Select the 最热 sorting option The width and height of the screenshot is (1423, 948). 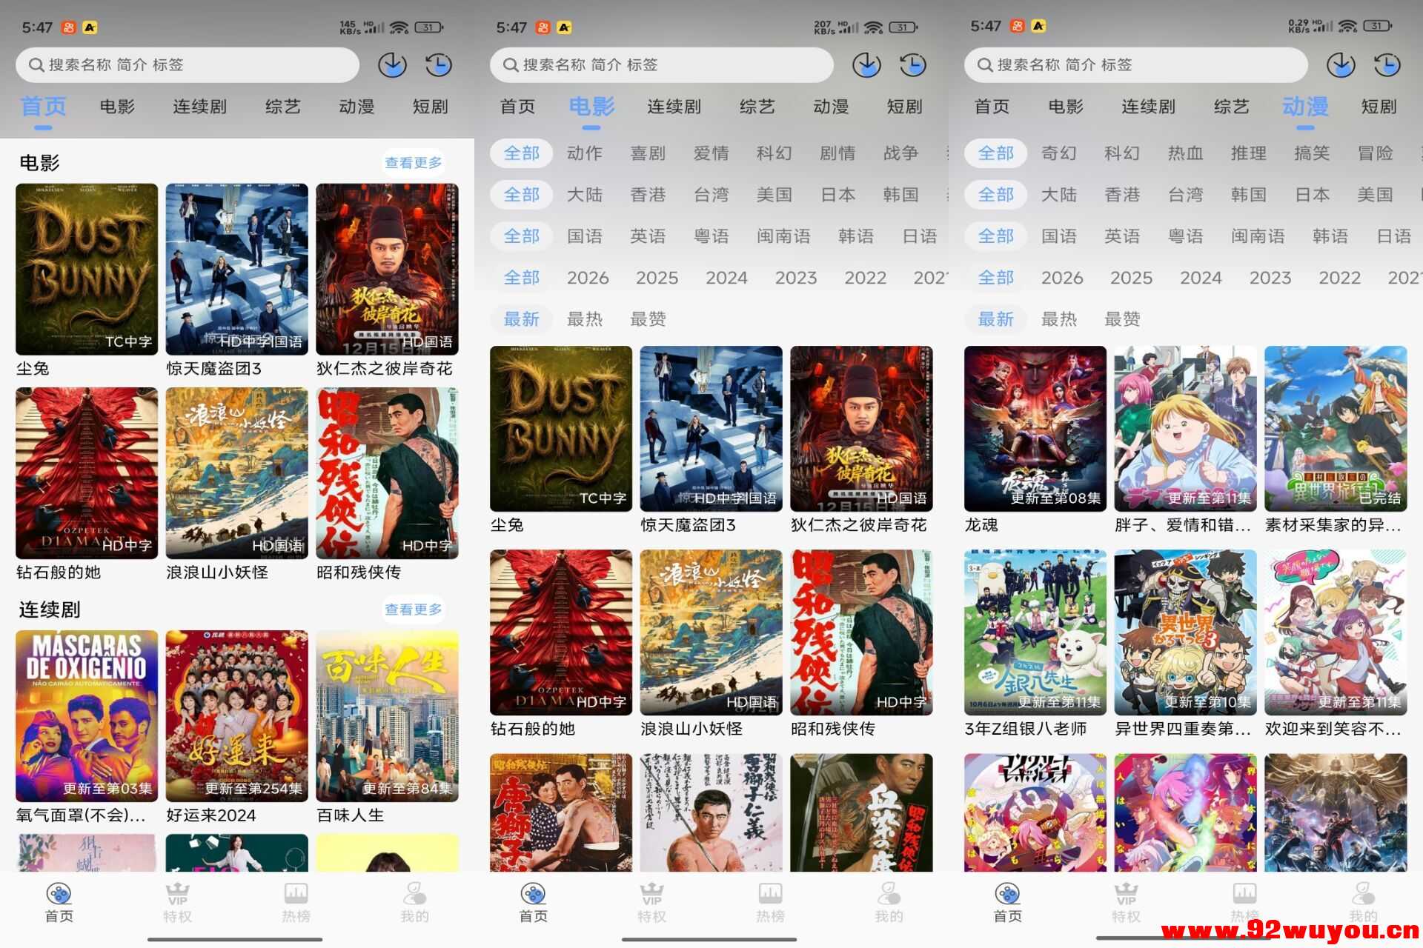(585, 319)
